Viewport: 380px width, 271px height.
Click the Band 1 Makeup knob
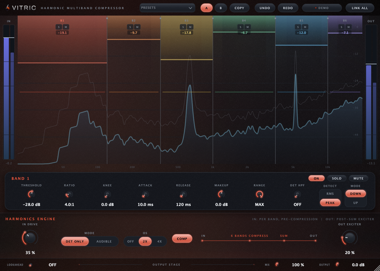click(221, 194)
